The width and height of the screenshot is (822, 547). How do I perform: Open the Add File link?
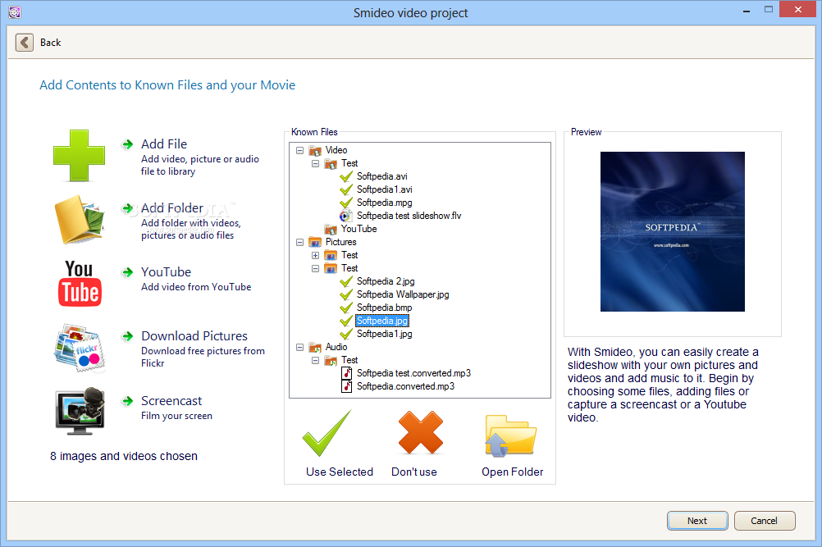tap(164, 144)
